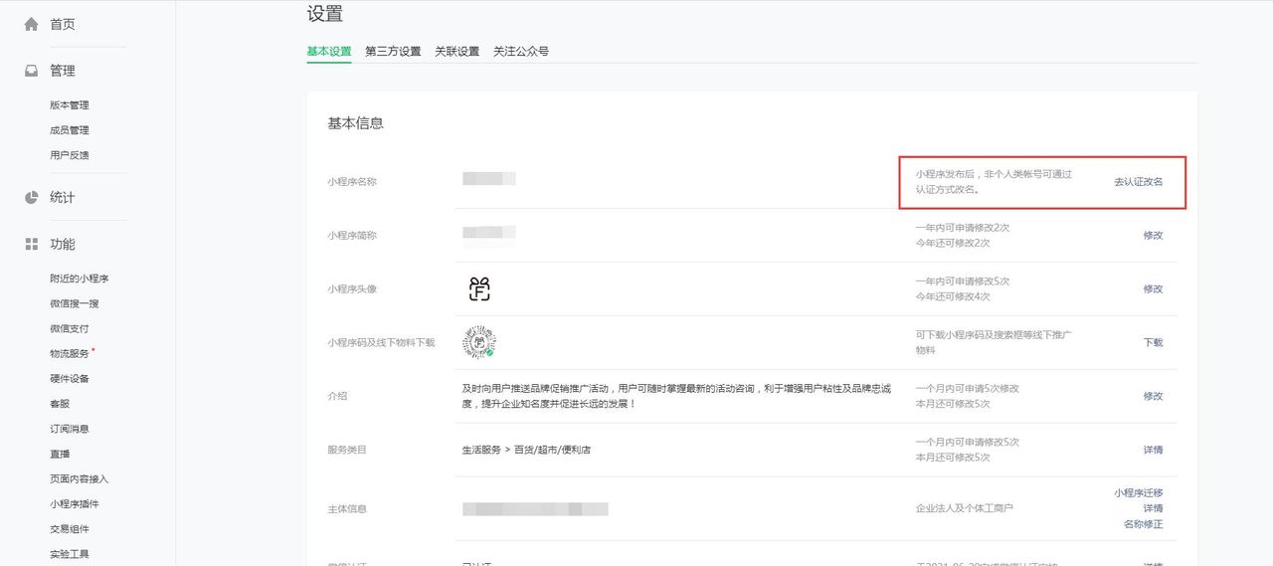Viewport: 1273px width, 566px height.
Task: Open 成员管理 in the sidebar
Action: (x=70, y=130)
